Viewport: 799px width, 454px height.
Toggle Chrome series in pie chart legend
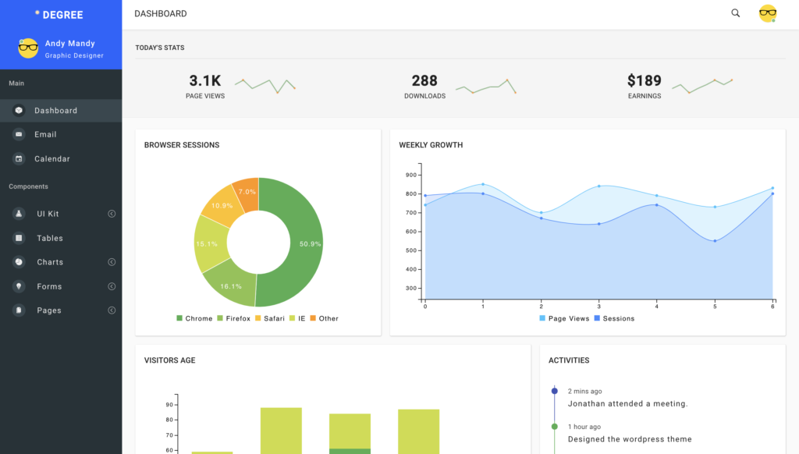point(194,318)
